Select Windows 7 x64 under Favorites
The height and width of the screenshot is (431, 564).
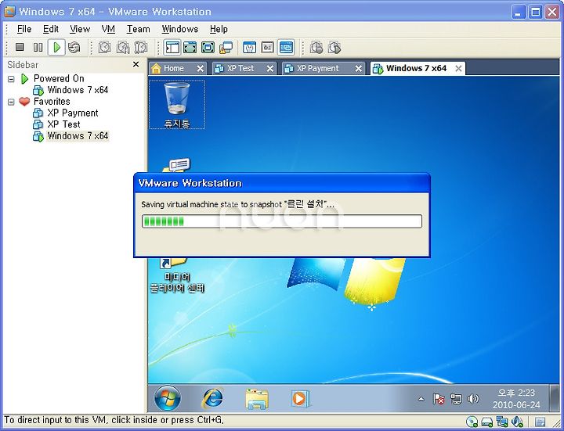click(x=78, y=136)
